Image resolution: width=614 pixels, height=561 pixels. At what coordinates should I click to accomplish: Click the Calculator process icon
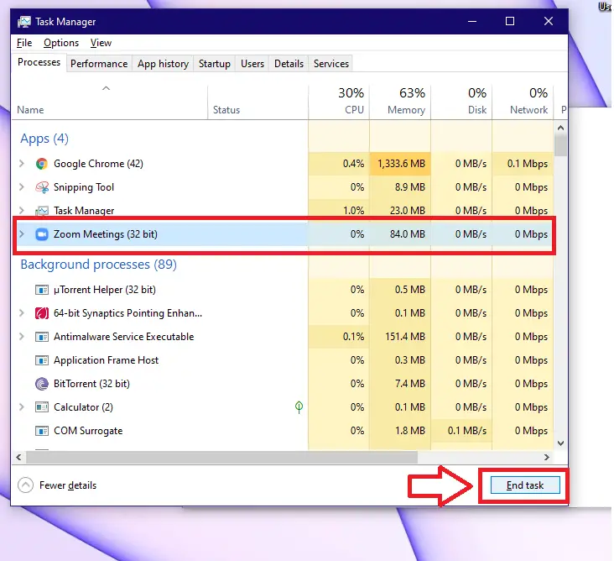41,407
